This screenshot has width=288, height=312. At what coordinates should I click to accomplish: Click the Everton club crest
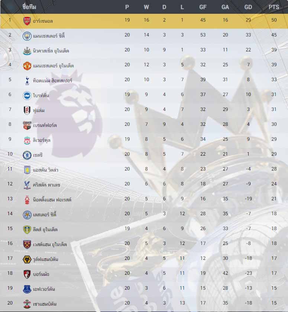pos(27,289)
